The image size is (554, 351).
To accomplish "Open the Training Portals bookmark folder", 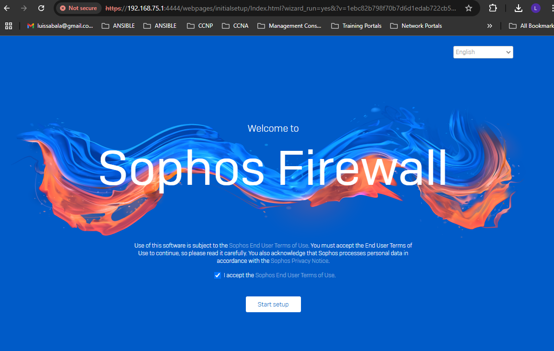I will (x=357, y=26).
